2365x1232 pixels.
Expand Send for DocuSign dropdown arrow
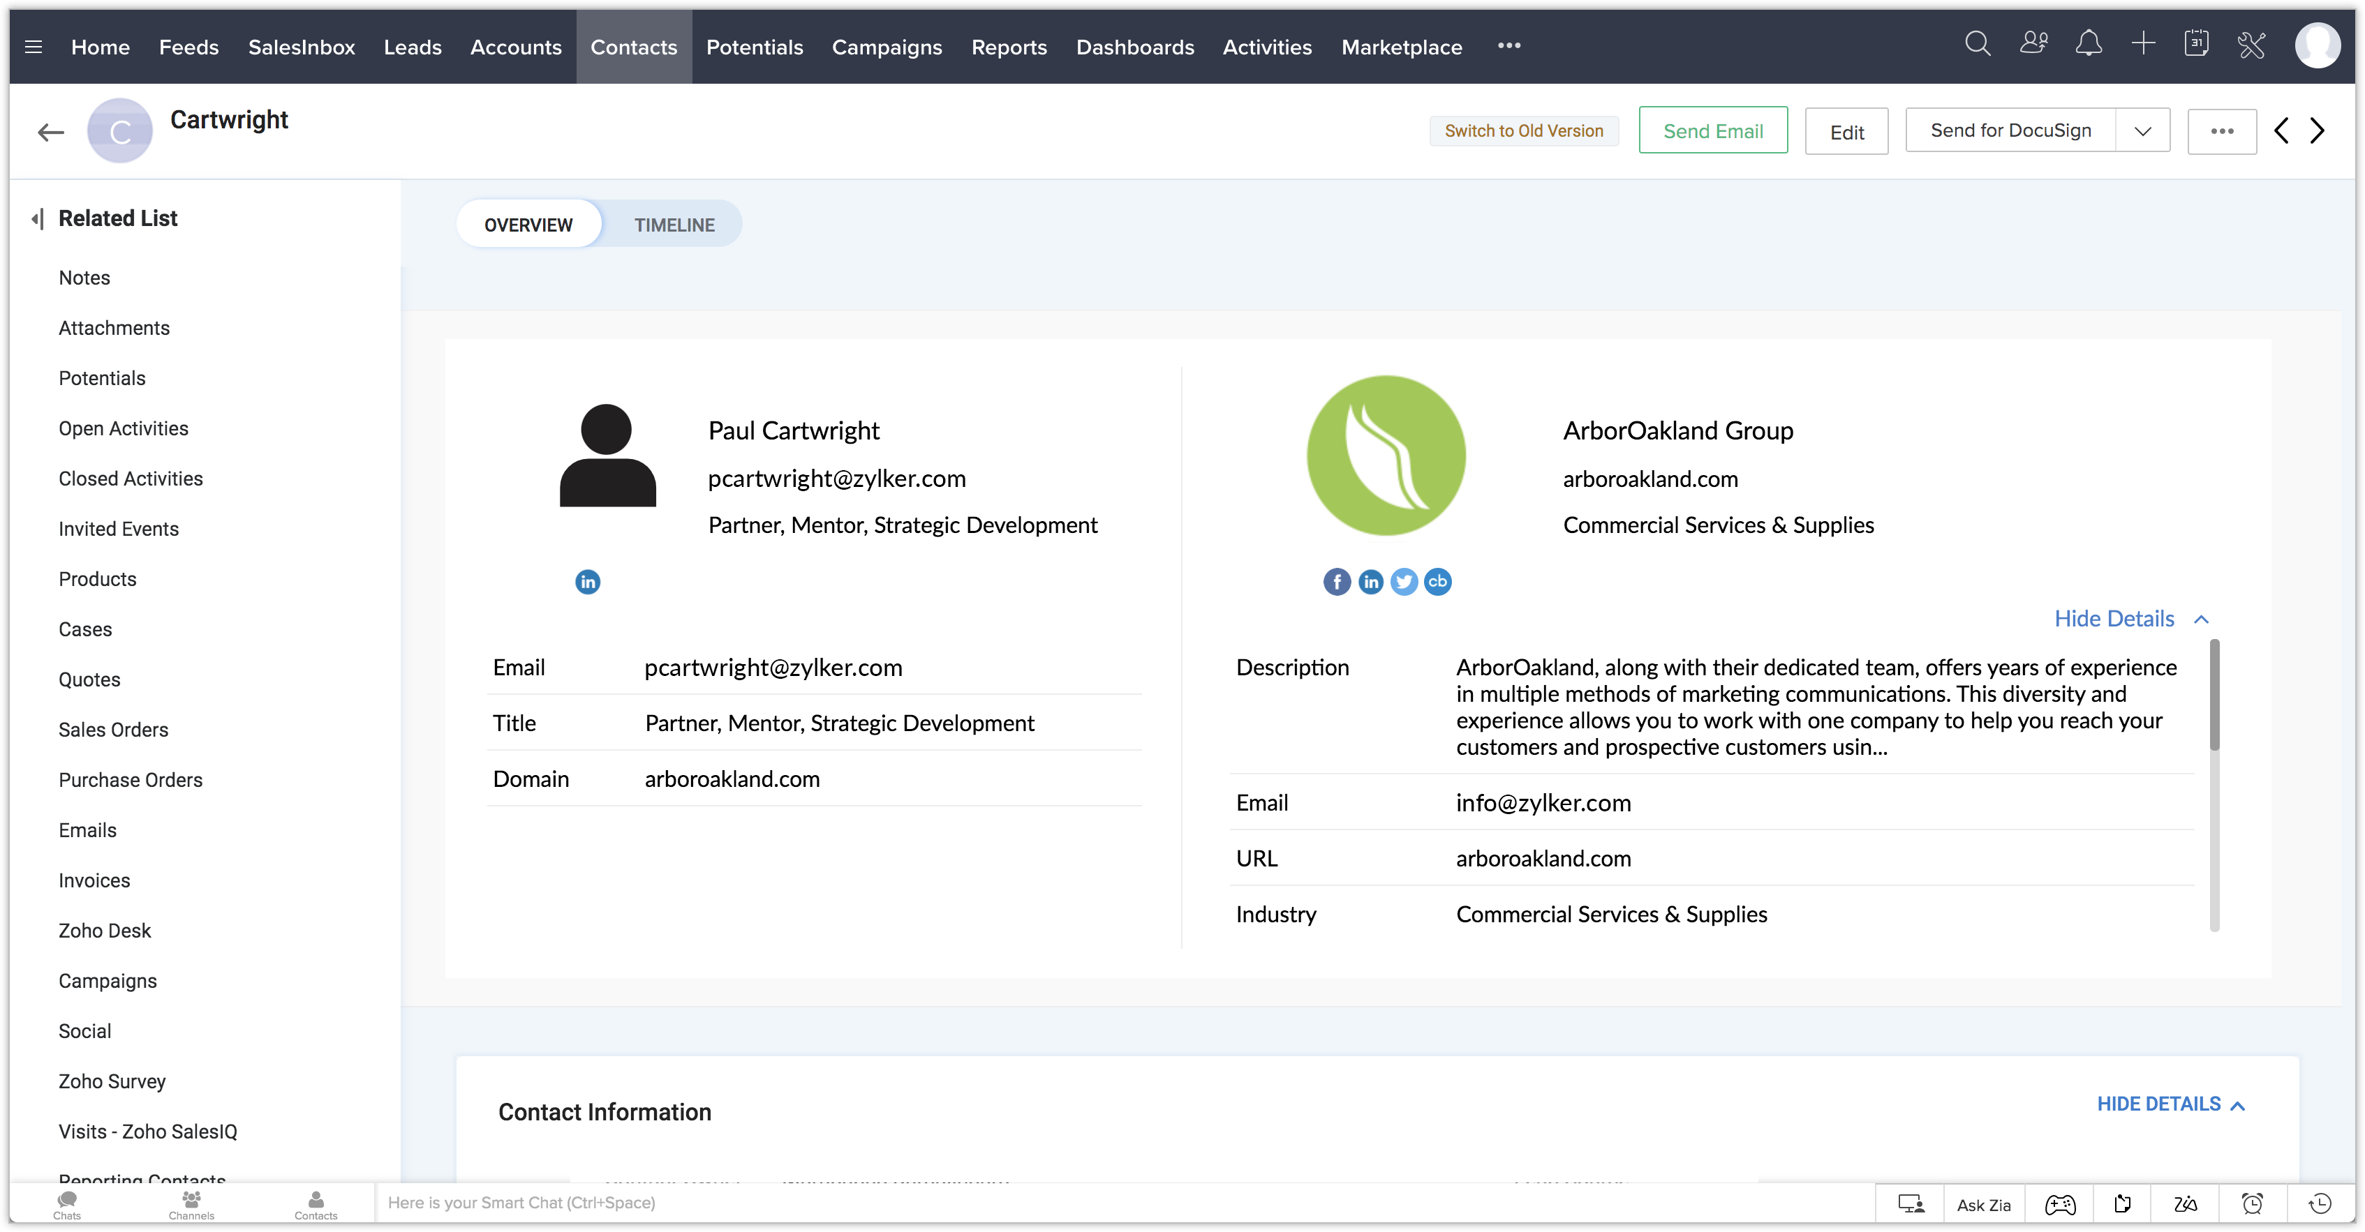point(2142,131)
